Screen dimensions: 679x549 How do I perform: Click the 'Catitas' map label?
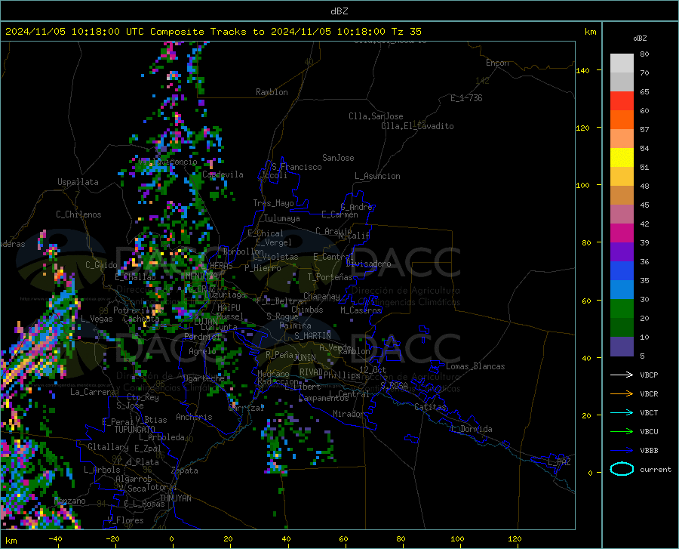point(431,407)
